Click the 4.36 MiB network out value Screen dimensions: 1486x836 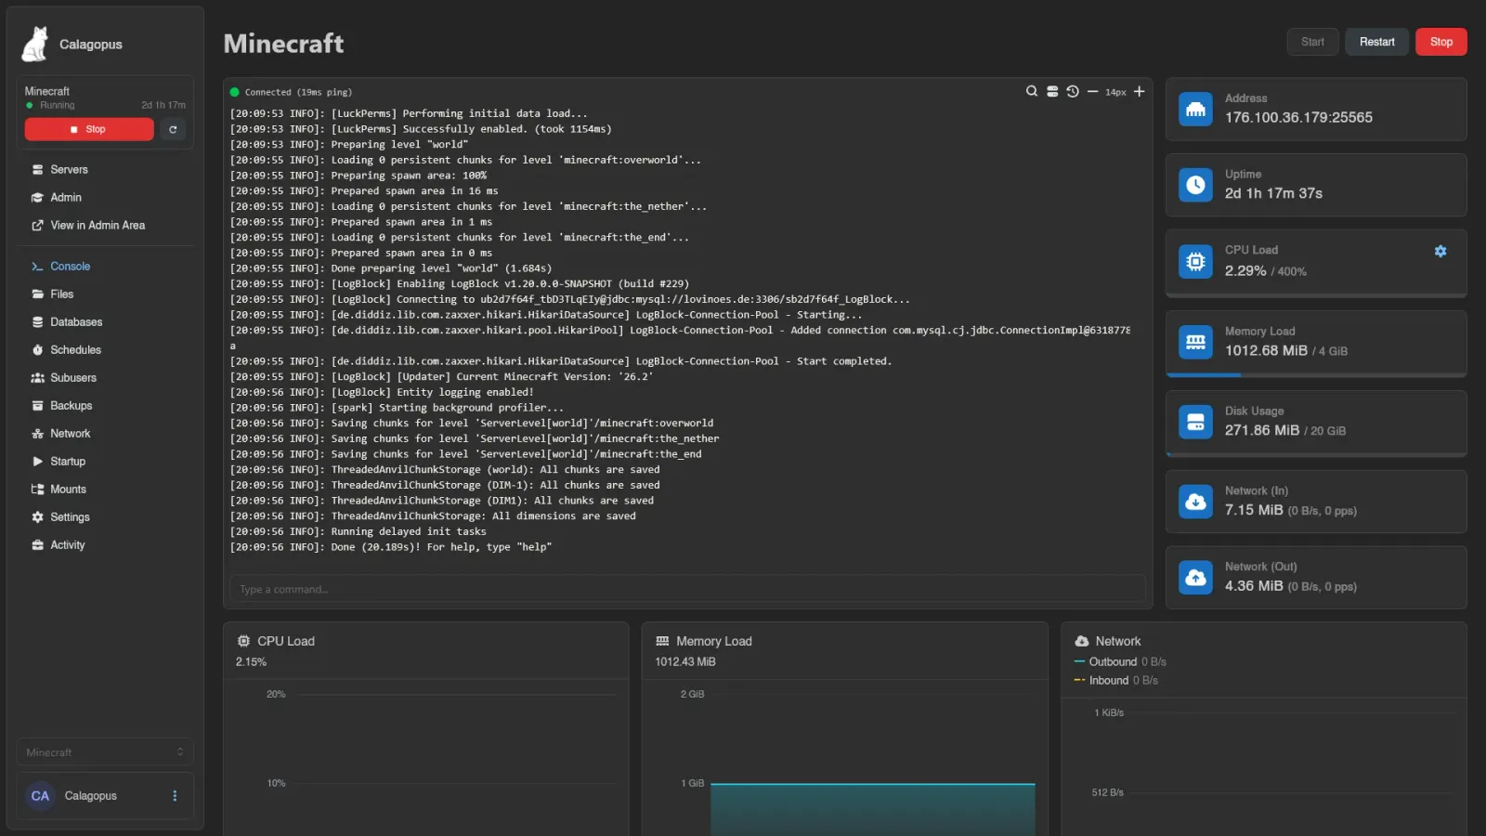(1254, 586)
